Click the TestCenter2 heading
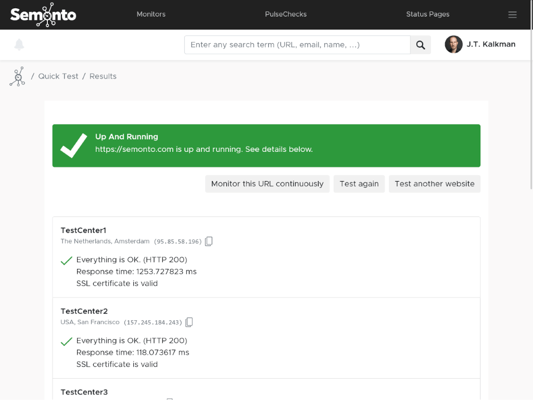533x400 pixels. tap(84, 311)
